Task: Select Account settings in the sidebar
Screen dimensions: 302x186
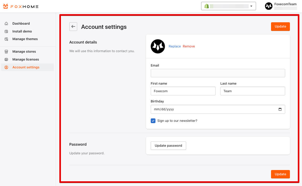Action: 27,67
